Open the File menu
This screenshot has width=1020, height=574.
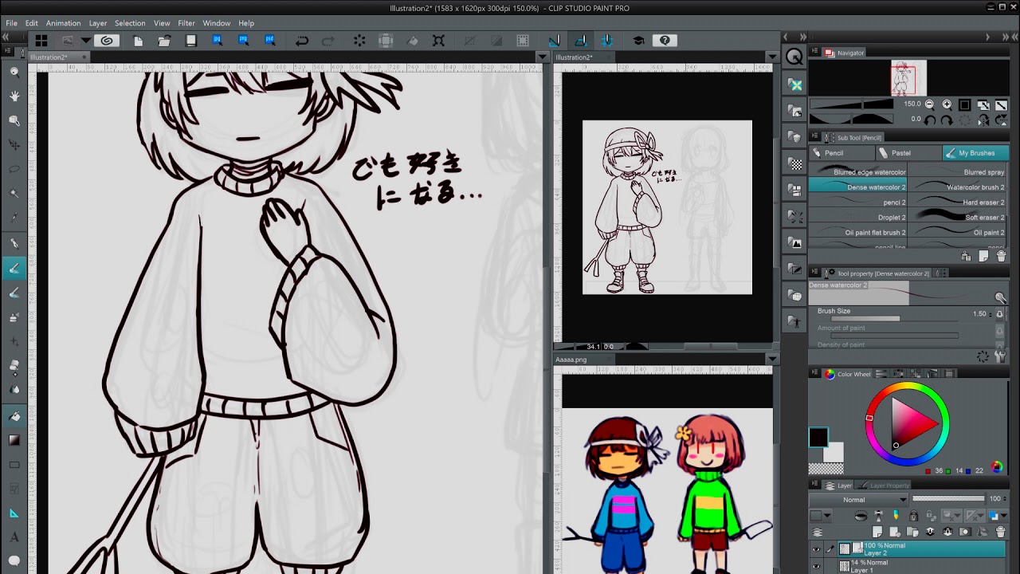pos(12,23)
